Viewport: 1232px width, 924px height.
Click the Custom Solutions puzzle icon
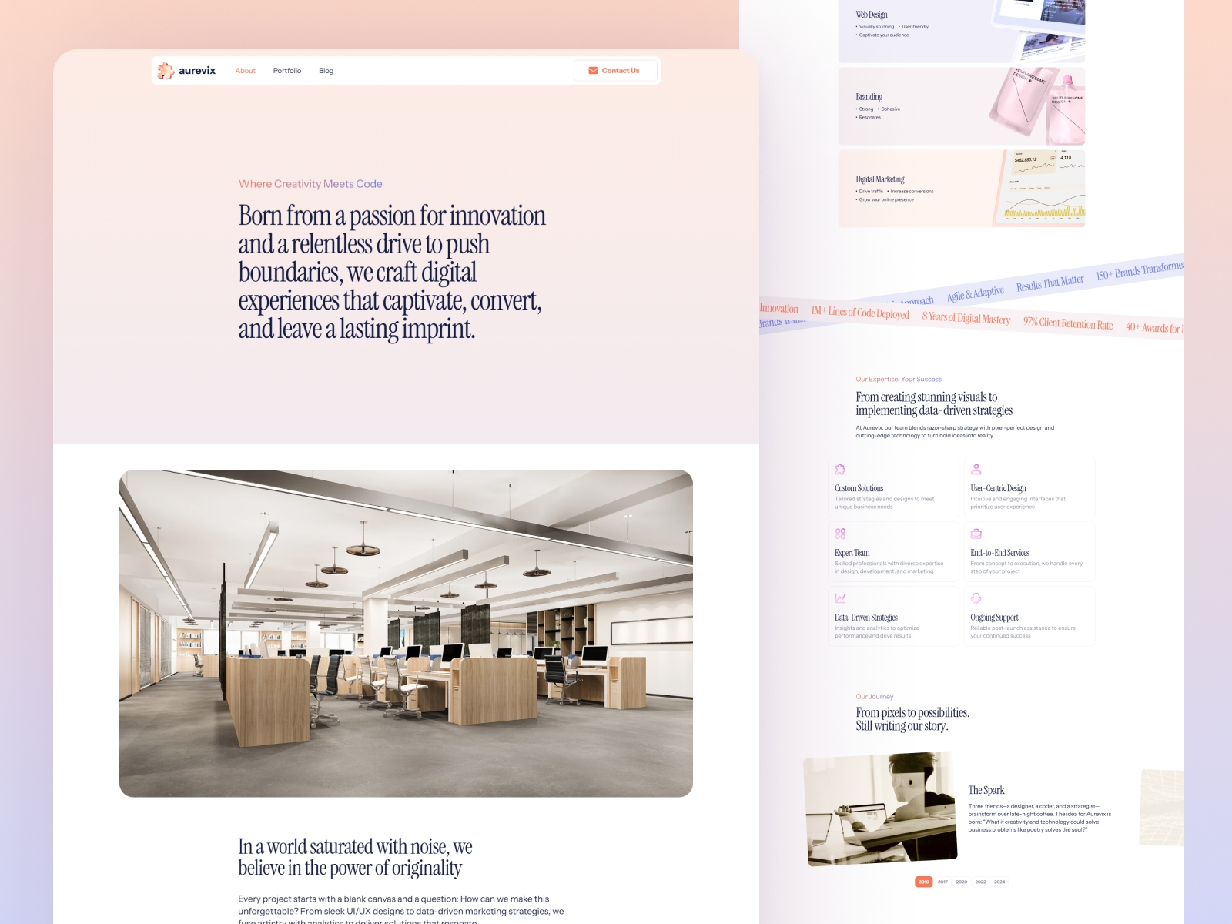[841, 470]
